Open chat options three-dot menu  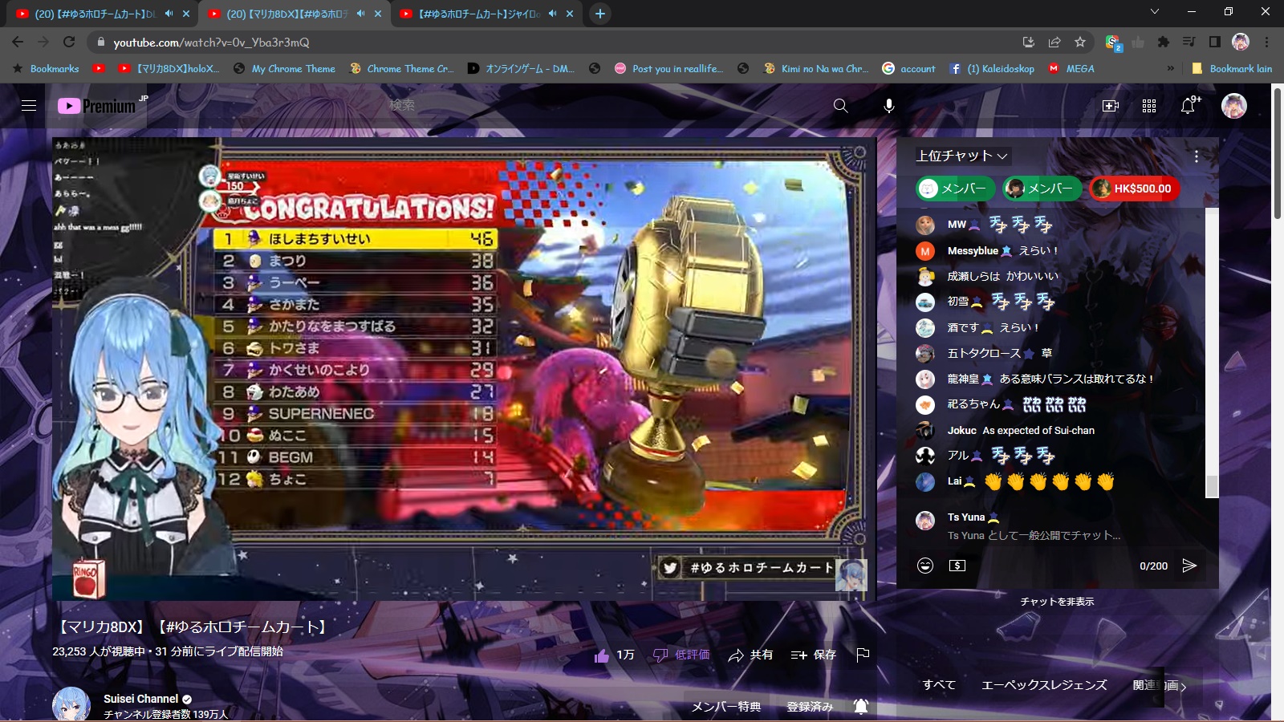[x=1196, y=156]
